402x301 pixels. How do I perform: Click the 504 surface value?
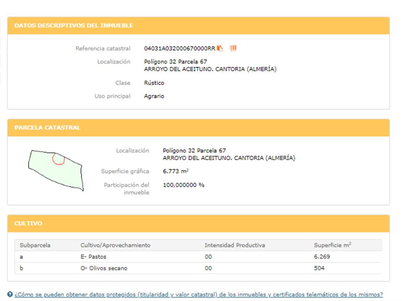pyautogui.click(x=319, y=268)
